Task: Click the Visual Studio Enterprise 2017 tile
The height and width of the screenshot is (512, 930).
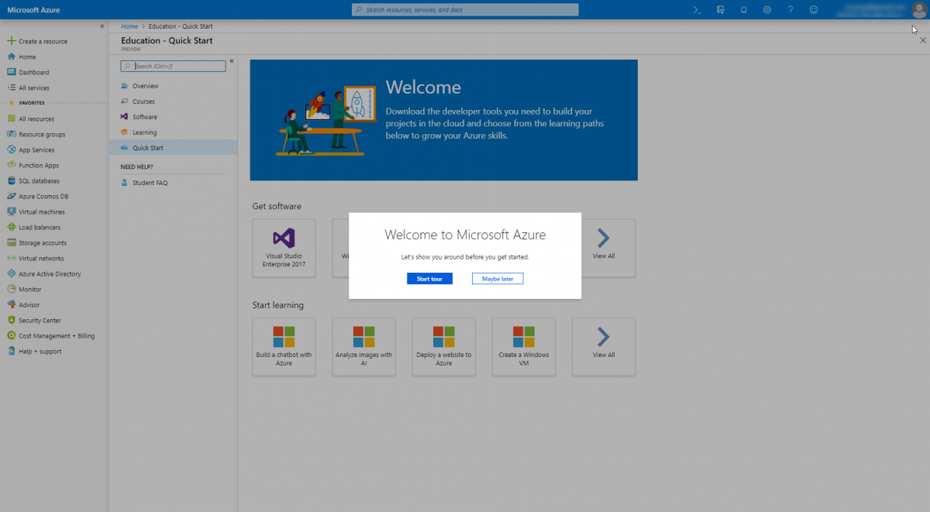Action: click(x=284, y=248)
